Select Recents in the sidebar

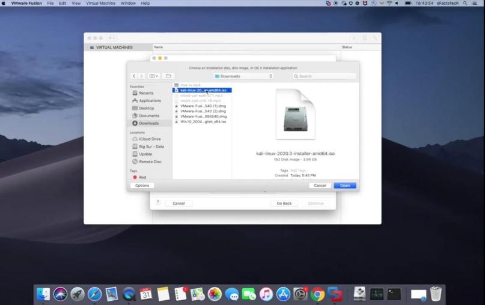(146, 93)
